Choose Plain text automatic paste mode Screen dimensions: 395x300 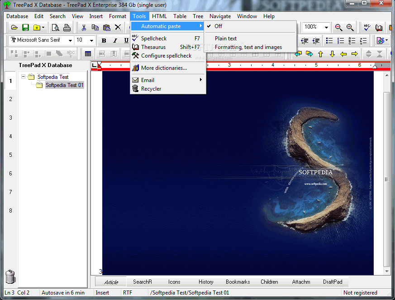[x=250, y=39]
